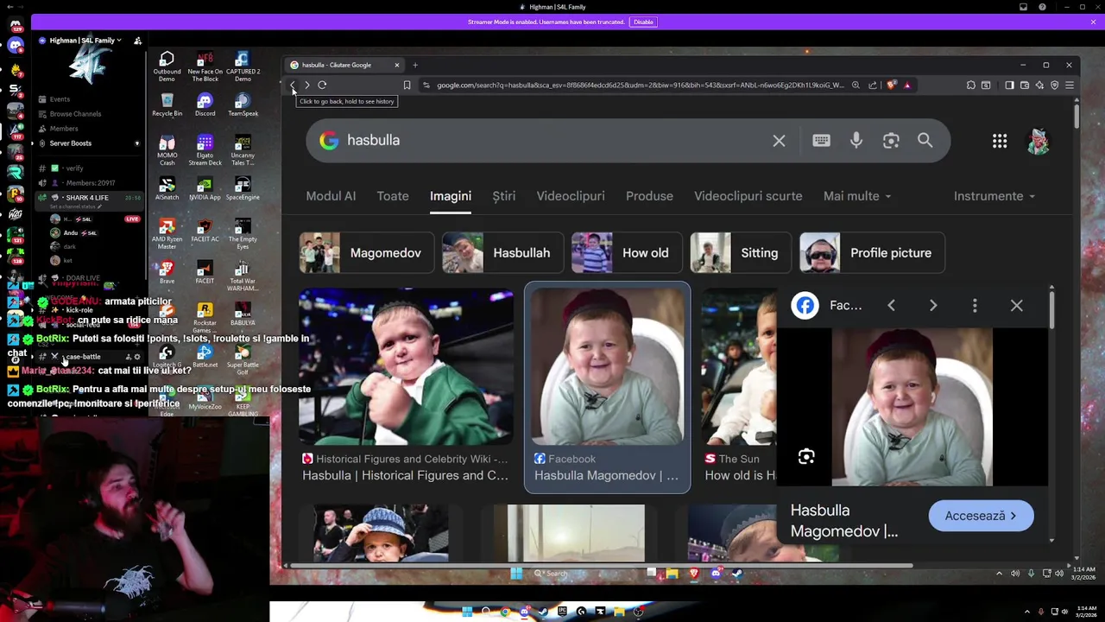Switch to the Produse tab
The width and height of the screenshot is (1105, 622).
(x=649, y=196)
